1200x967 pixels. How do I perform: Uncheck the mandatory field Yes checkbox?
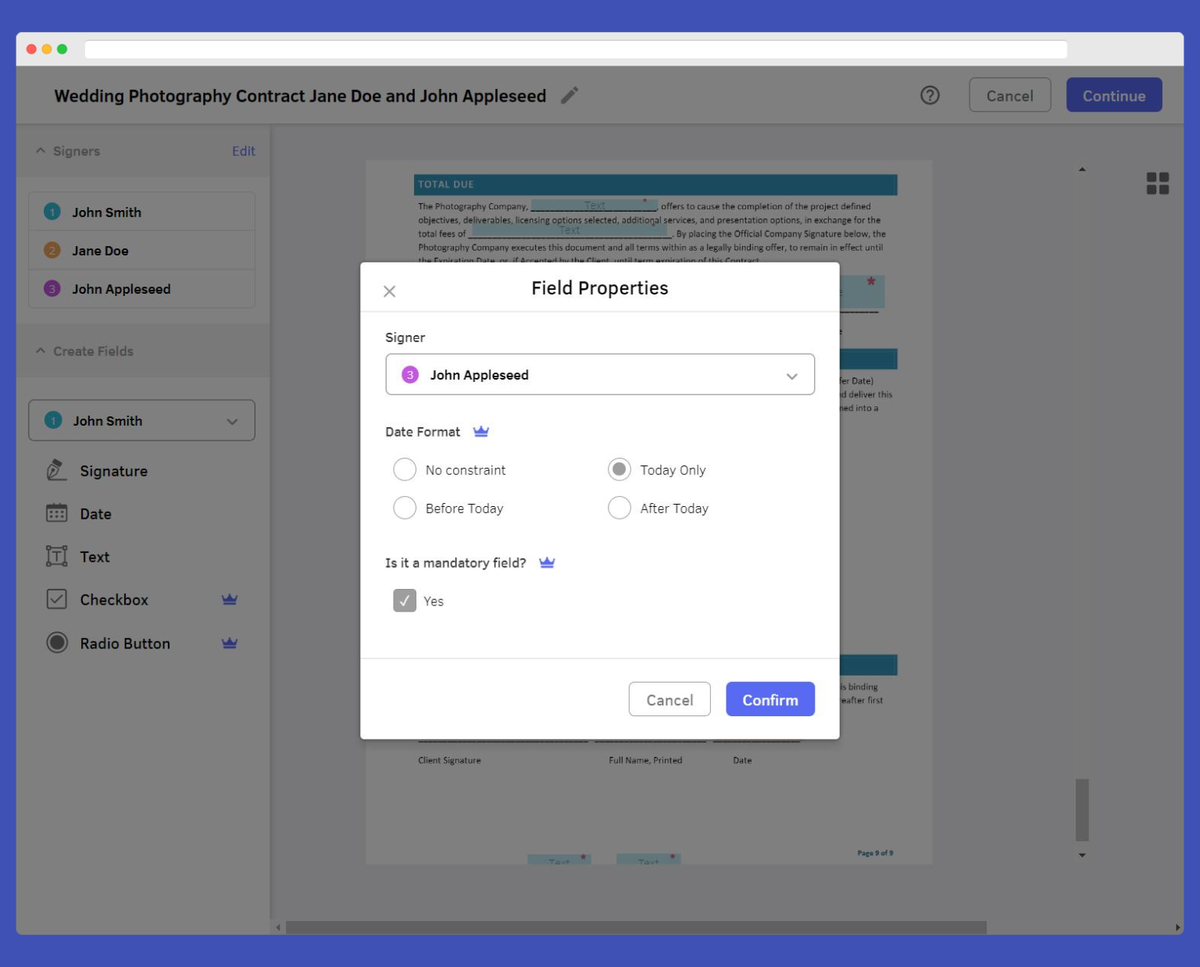404,601
